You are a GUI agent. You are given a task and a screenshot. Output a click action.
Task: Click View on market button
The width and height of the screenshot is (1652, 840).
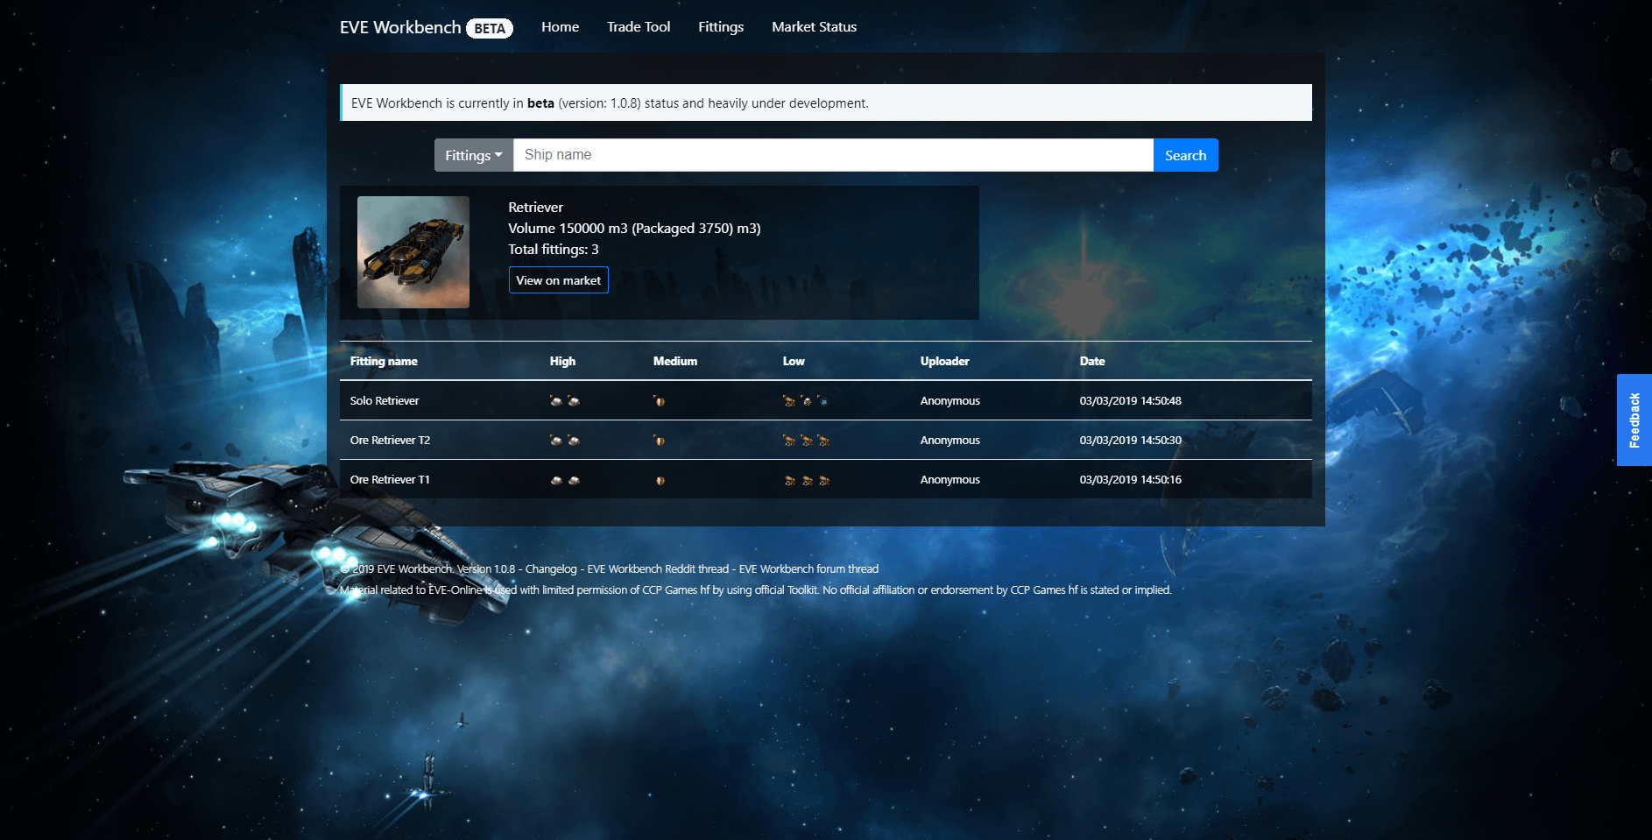[558, 280]
